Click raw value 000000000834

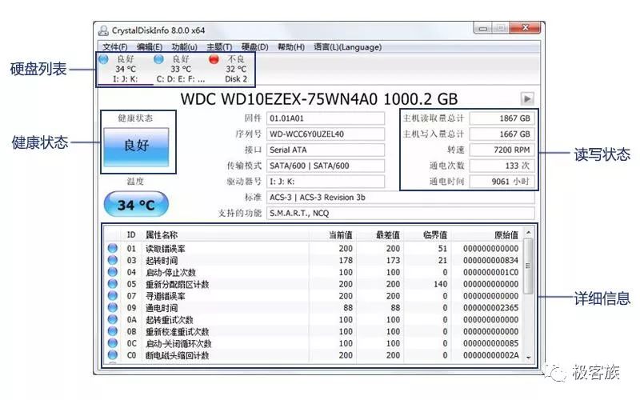coord(490,261)
